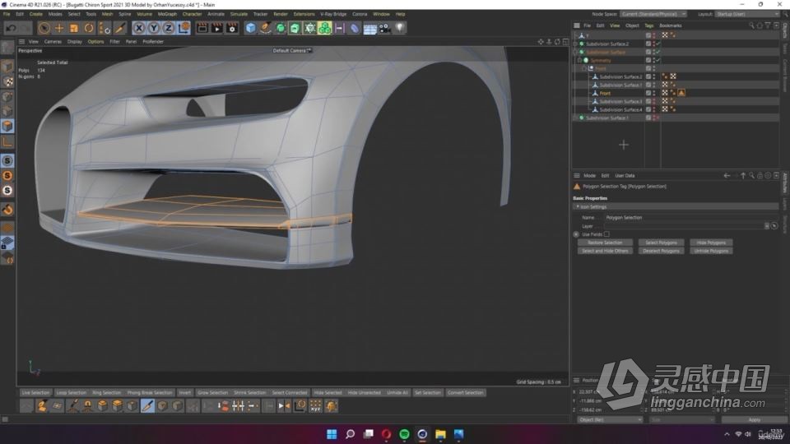
Task: Switch to Polygons mode in left palette
Action: tap(7, 126)
